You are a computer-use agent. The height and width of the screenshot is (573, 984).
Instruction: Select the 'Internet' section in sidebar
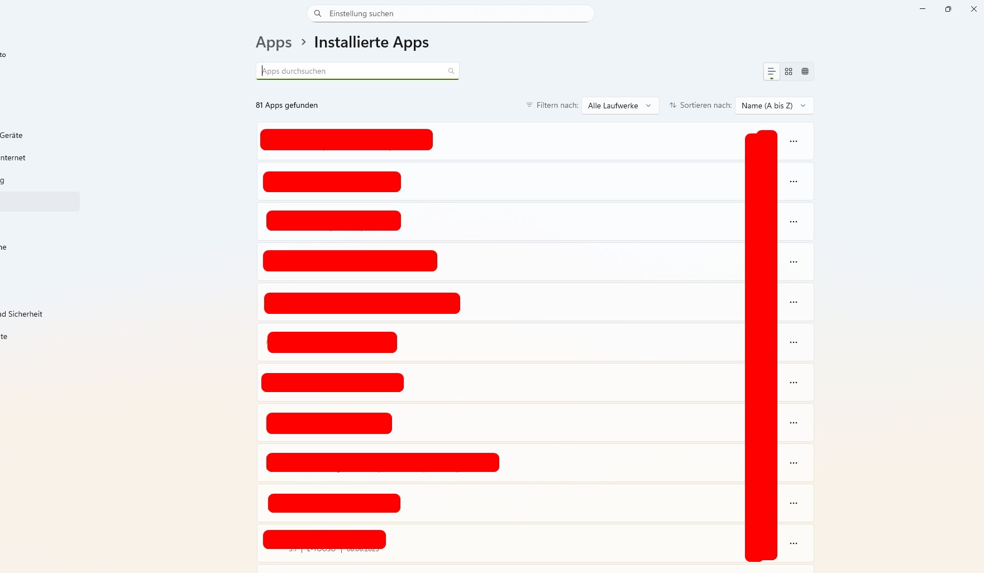tap(13, 157)
